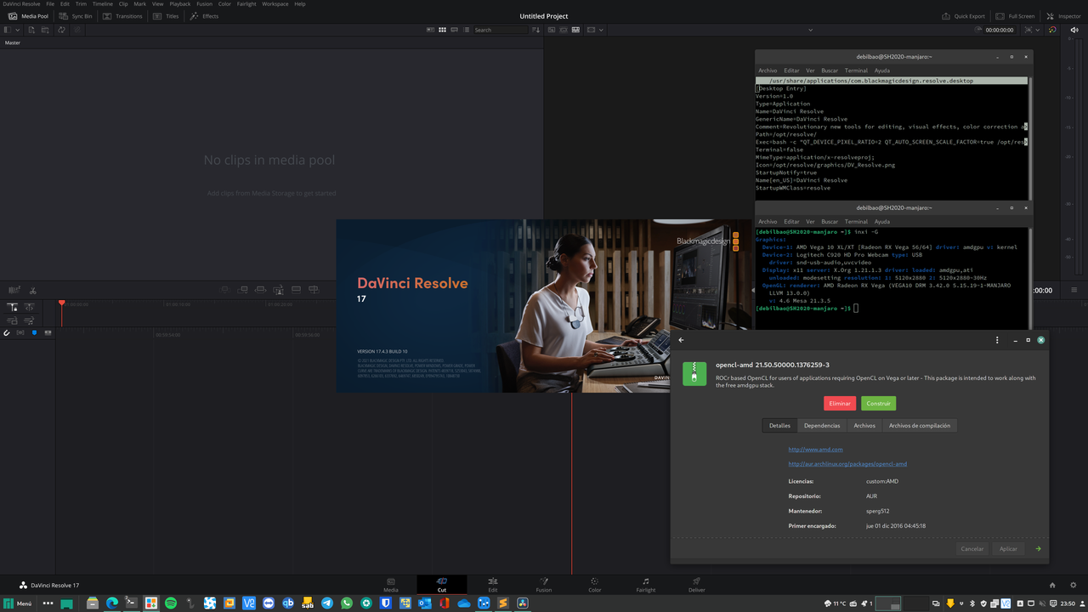
Task: Open the Archivos de compilación tab
Action: click(920, 426)
